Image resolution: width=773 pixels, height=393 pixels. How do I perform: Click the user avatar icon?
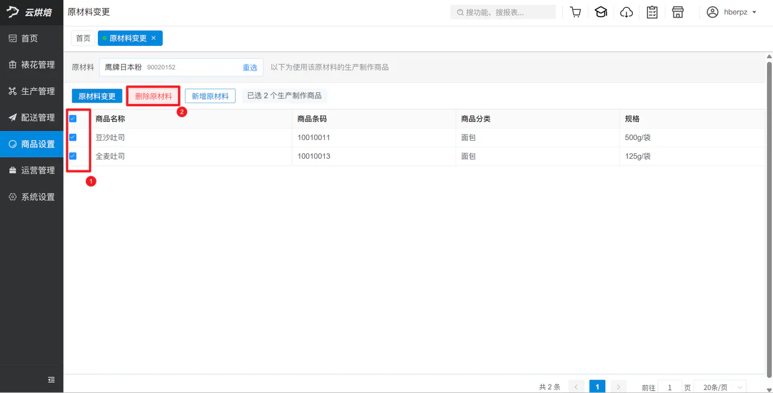coord(713,12)
